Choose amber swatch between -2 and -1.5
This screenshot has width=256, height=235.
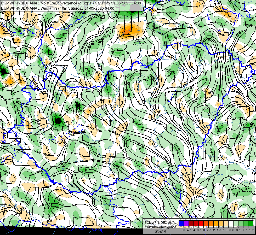point(216,223)
